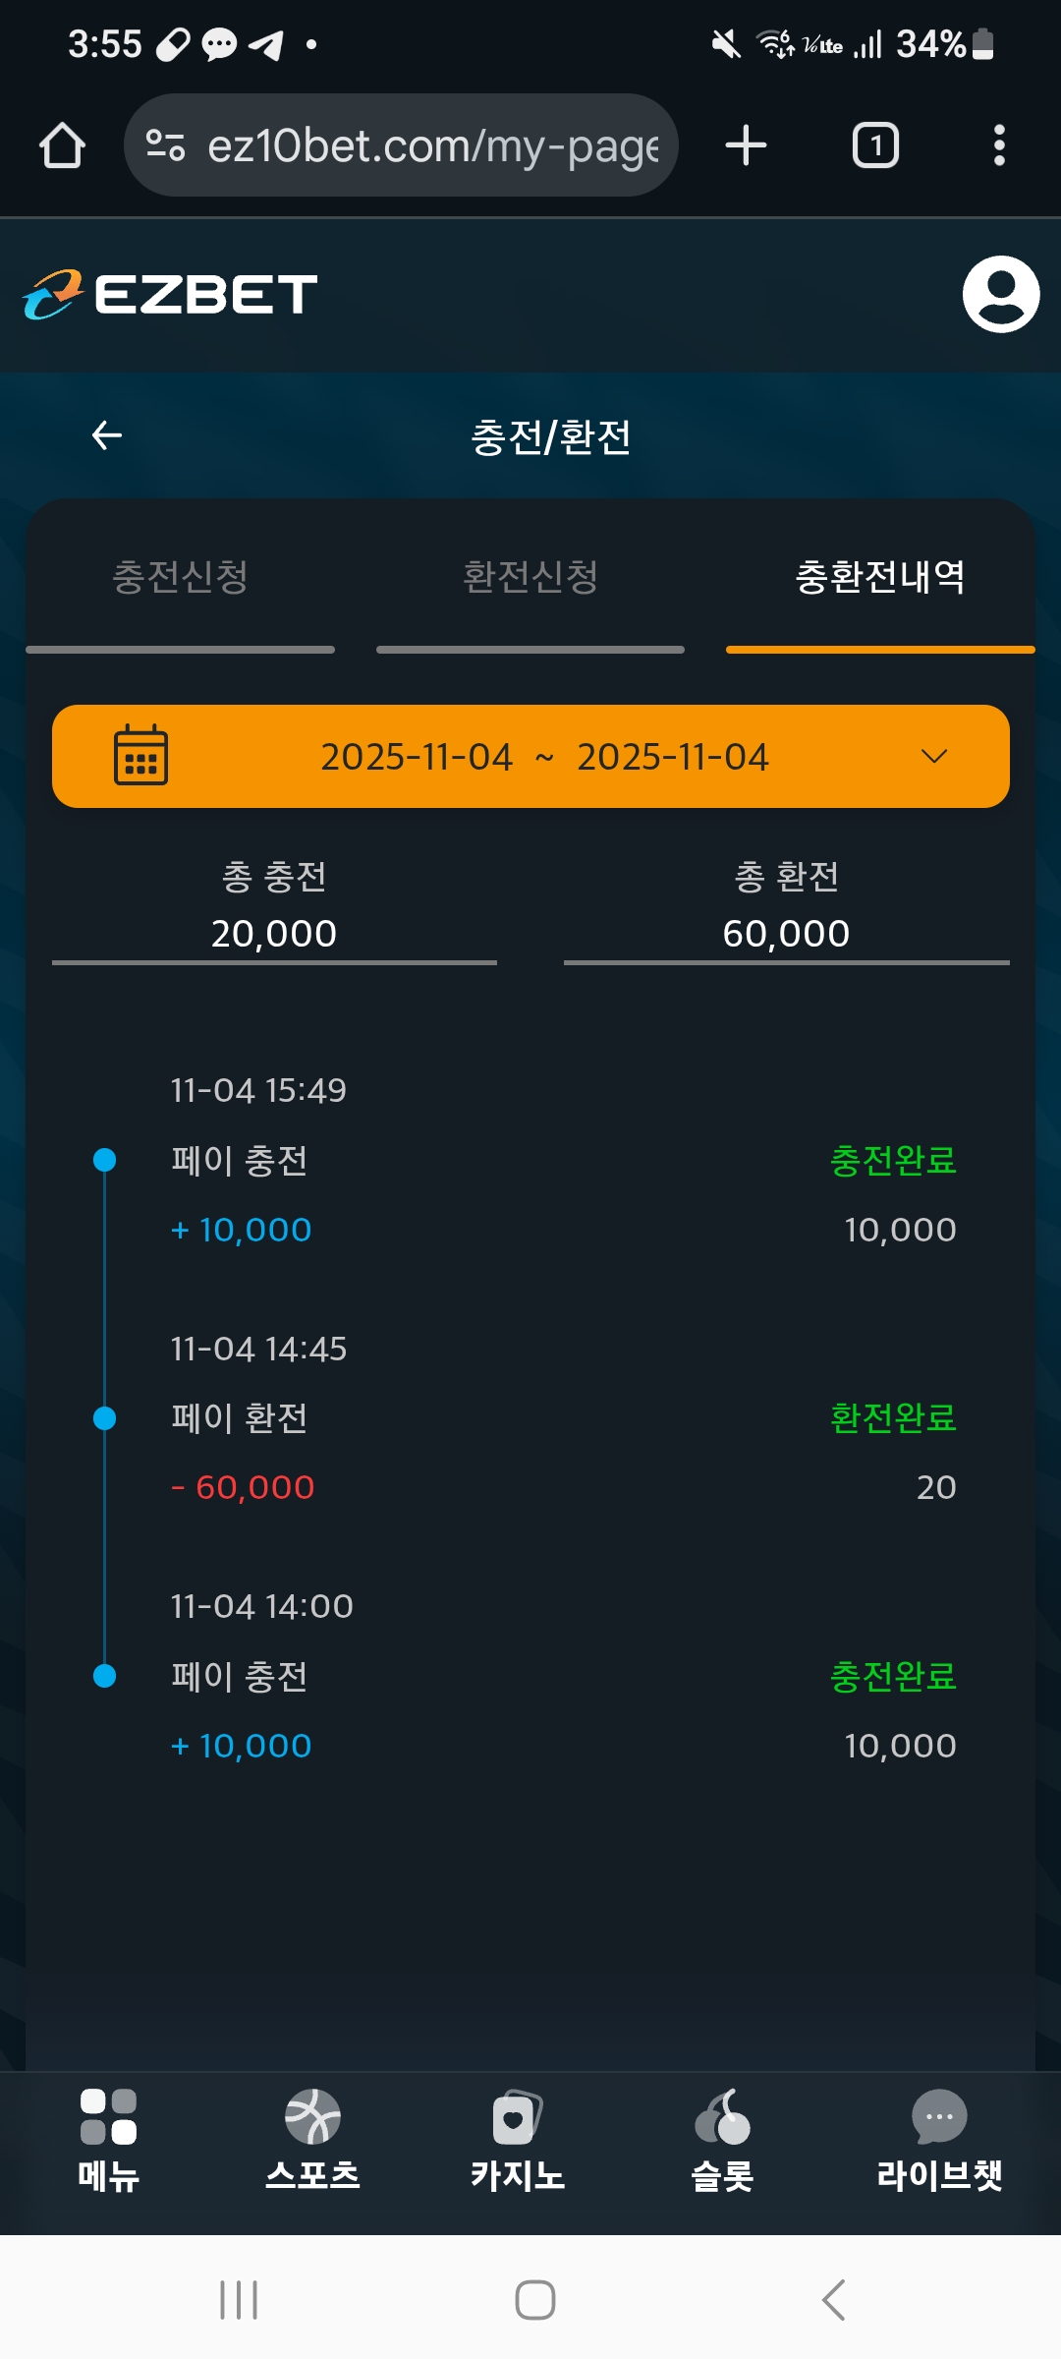Select the 11-04 14:45 페이 환전 entry
This screenshot has height=2359, width=1061.
click(530, 1418)
